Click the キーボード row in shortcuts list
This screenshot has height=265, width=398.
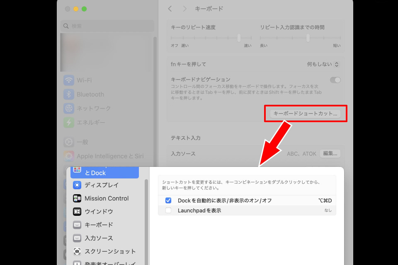105,225
